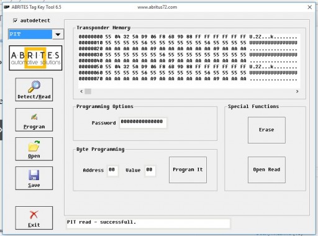Click the Address byte field

[x=112, y=171]
